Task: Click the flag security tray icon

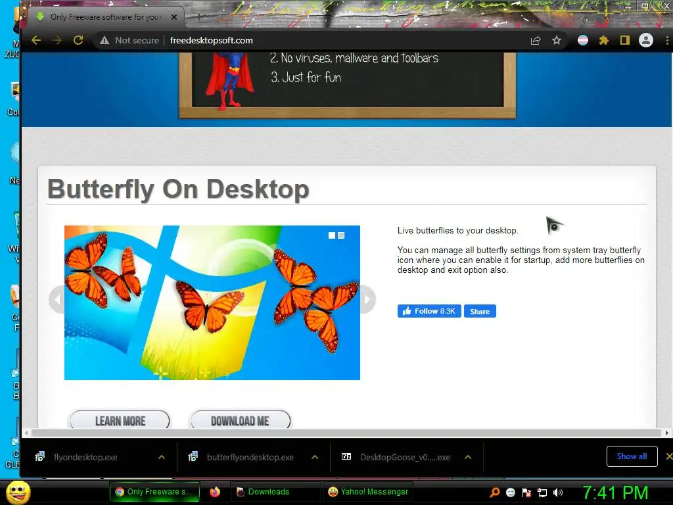Action: (526, 493)
